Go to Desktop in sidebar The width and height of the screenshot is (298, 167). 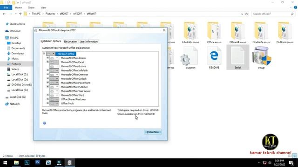pyautogui.click(x=16, y=43)
